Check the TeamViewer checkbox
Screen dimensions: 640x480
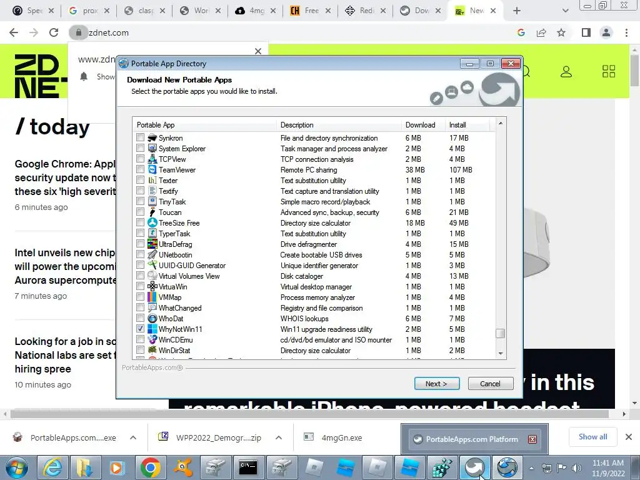[x=141, y=169]
